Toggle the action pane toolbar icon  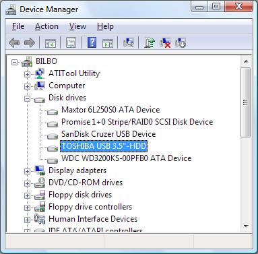(x=108, y=42)
